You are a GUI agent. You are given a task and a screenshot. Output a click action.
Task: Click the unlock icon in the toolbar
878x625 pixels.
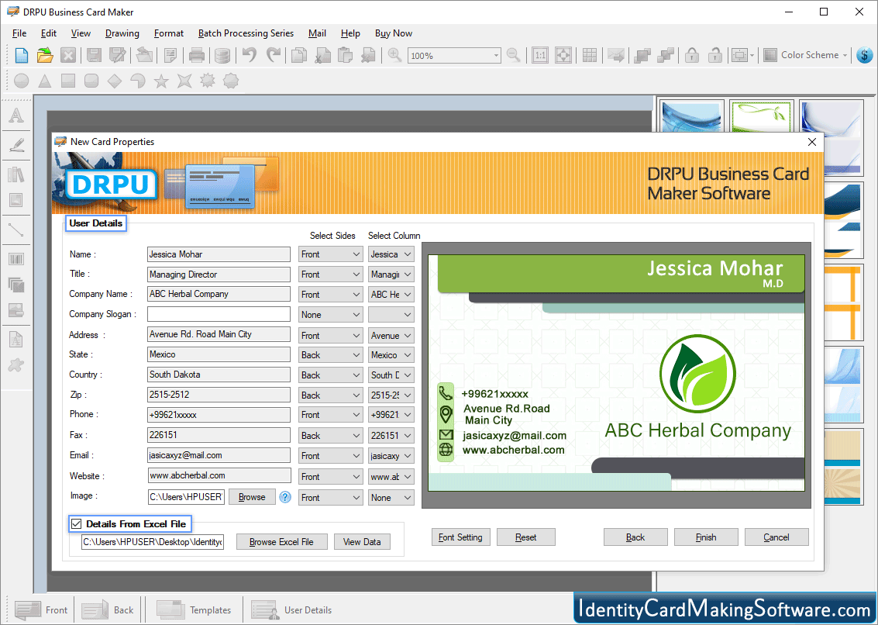[715, 55]
